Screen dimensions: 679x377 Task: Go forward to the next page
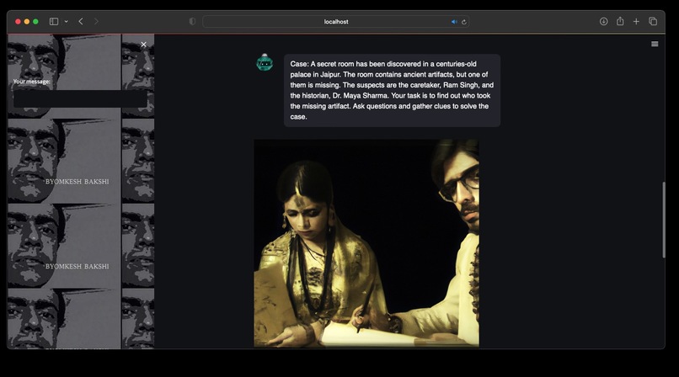(x=96, y=21)
